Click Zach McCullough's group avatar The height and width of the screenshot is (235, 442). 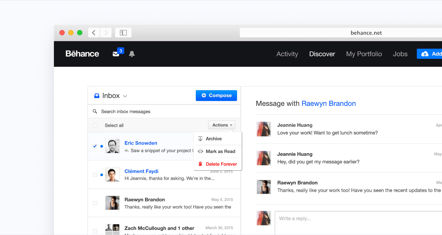[x=112, y=229]
